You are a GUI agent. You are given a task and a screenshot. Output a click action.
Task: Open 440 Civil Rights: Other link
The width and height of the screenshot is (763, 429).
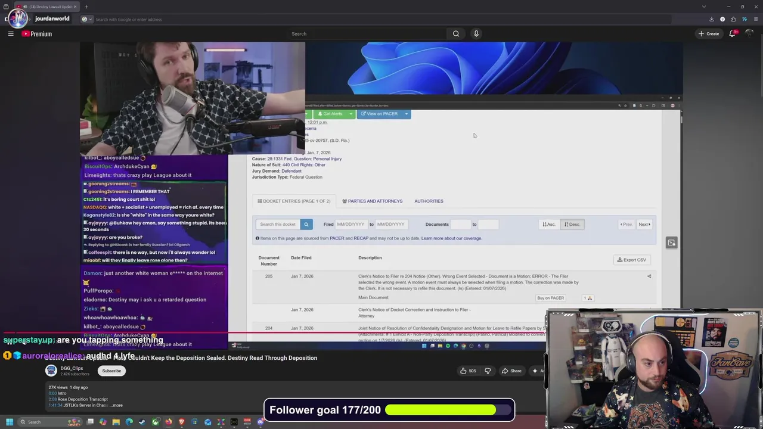303,165
